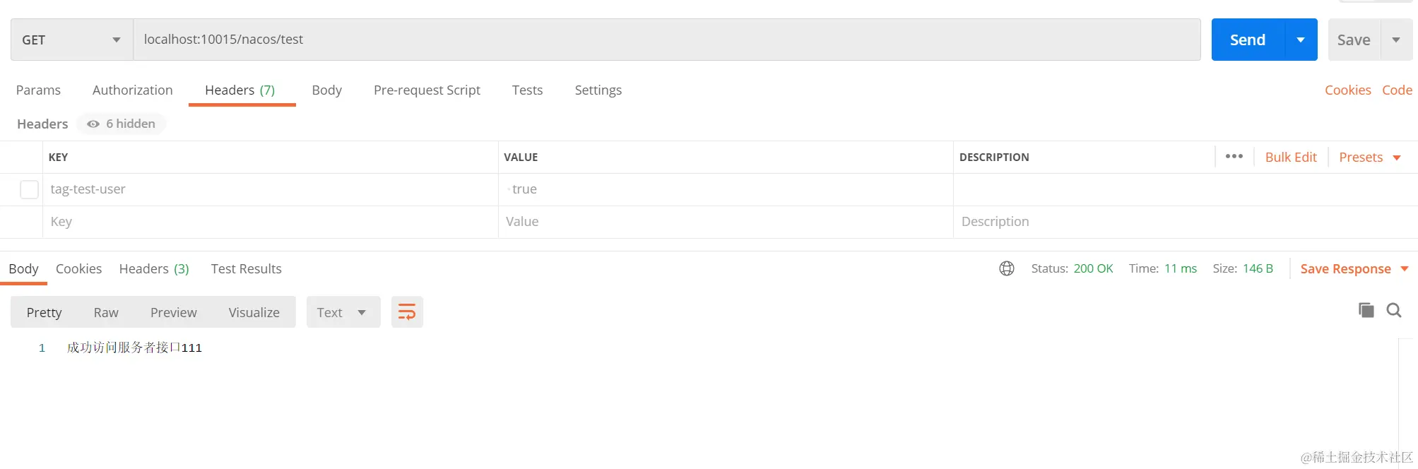Click the empty Description input cell
1418x469 pixels.
[x=1185, y=222]
